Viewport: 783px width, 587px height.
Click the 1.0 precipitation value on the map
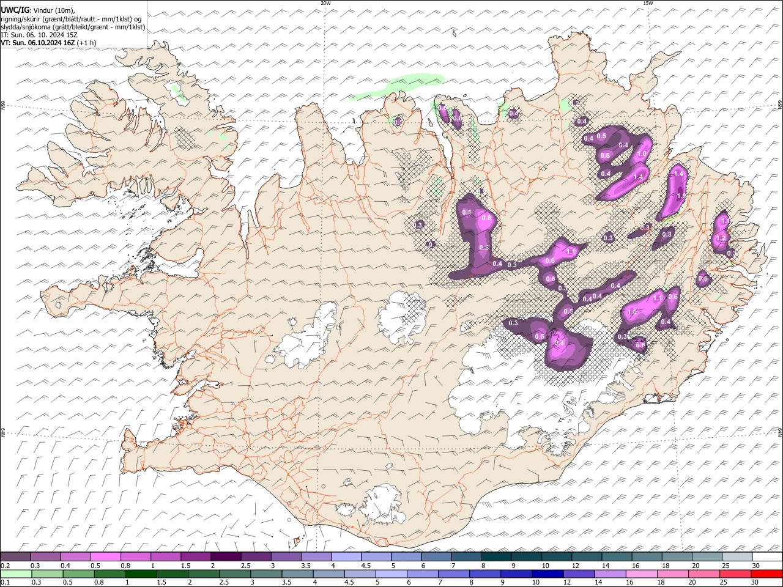[x=642, y=154]
